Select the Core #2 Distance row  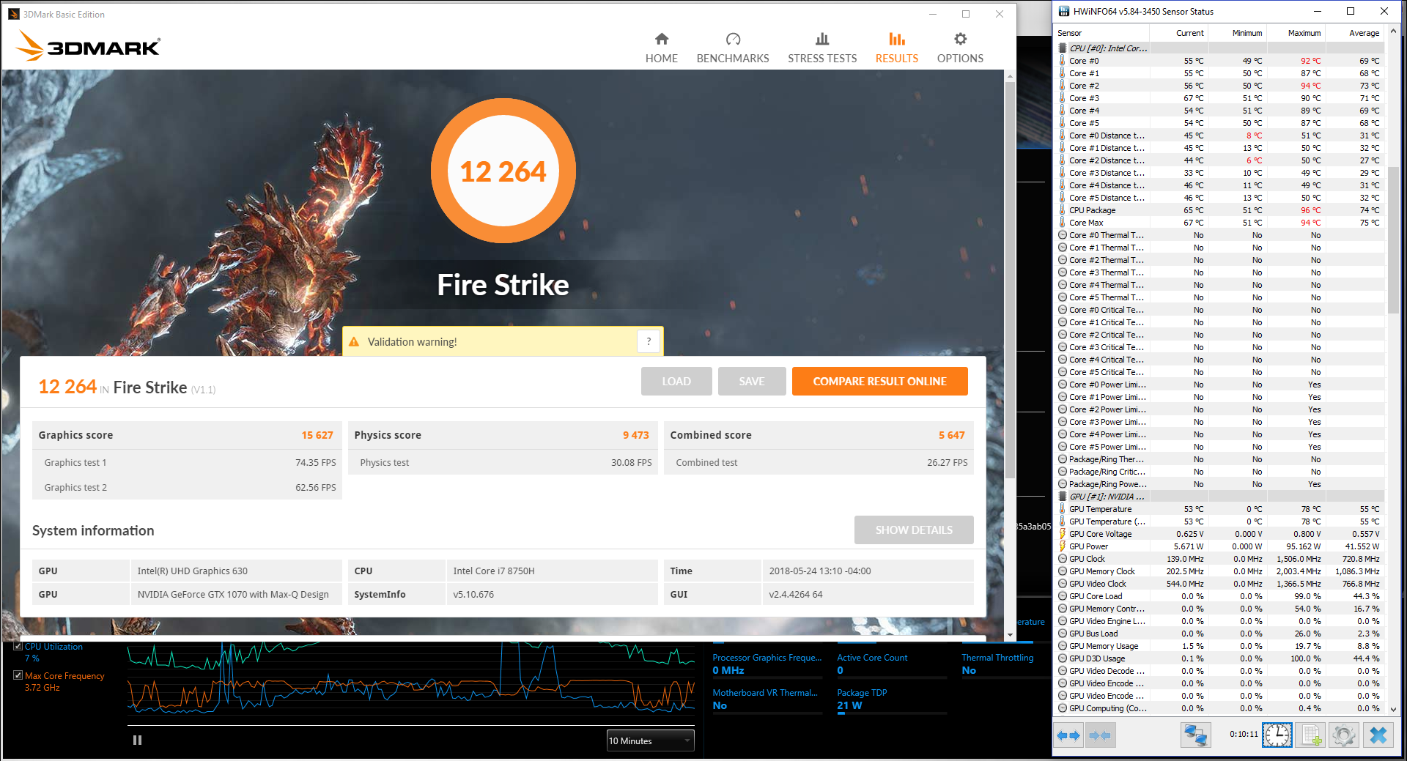click(1219, 160)
